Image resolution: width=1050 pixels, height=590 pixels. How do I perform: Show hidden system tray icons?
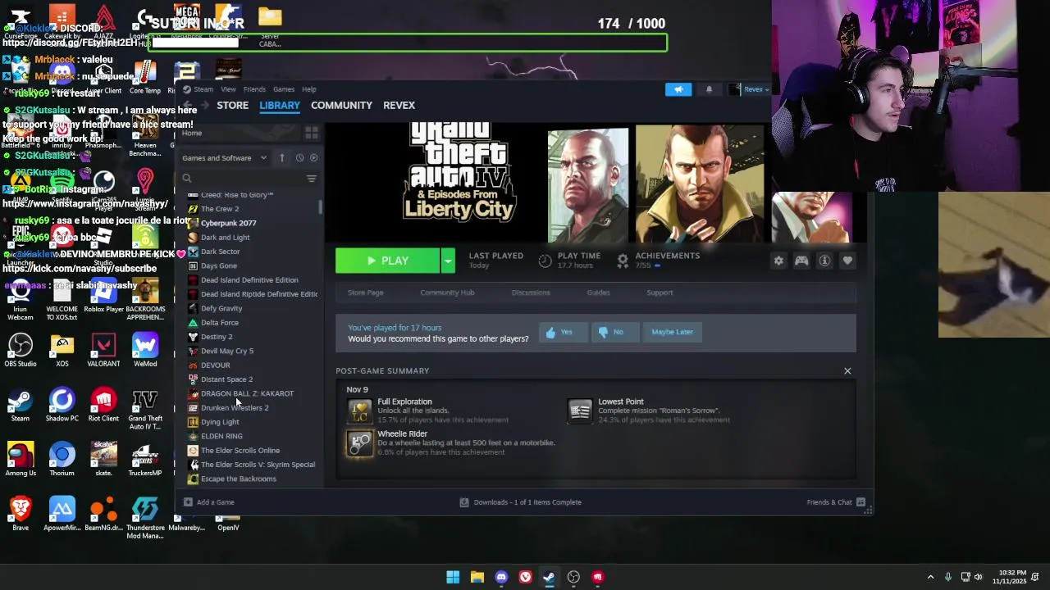point(930,577)
